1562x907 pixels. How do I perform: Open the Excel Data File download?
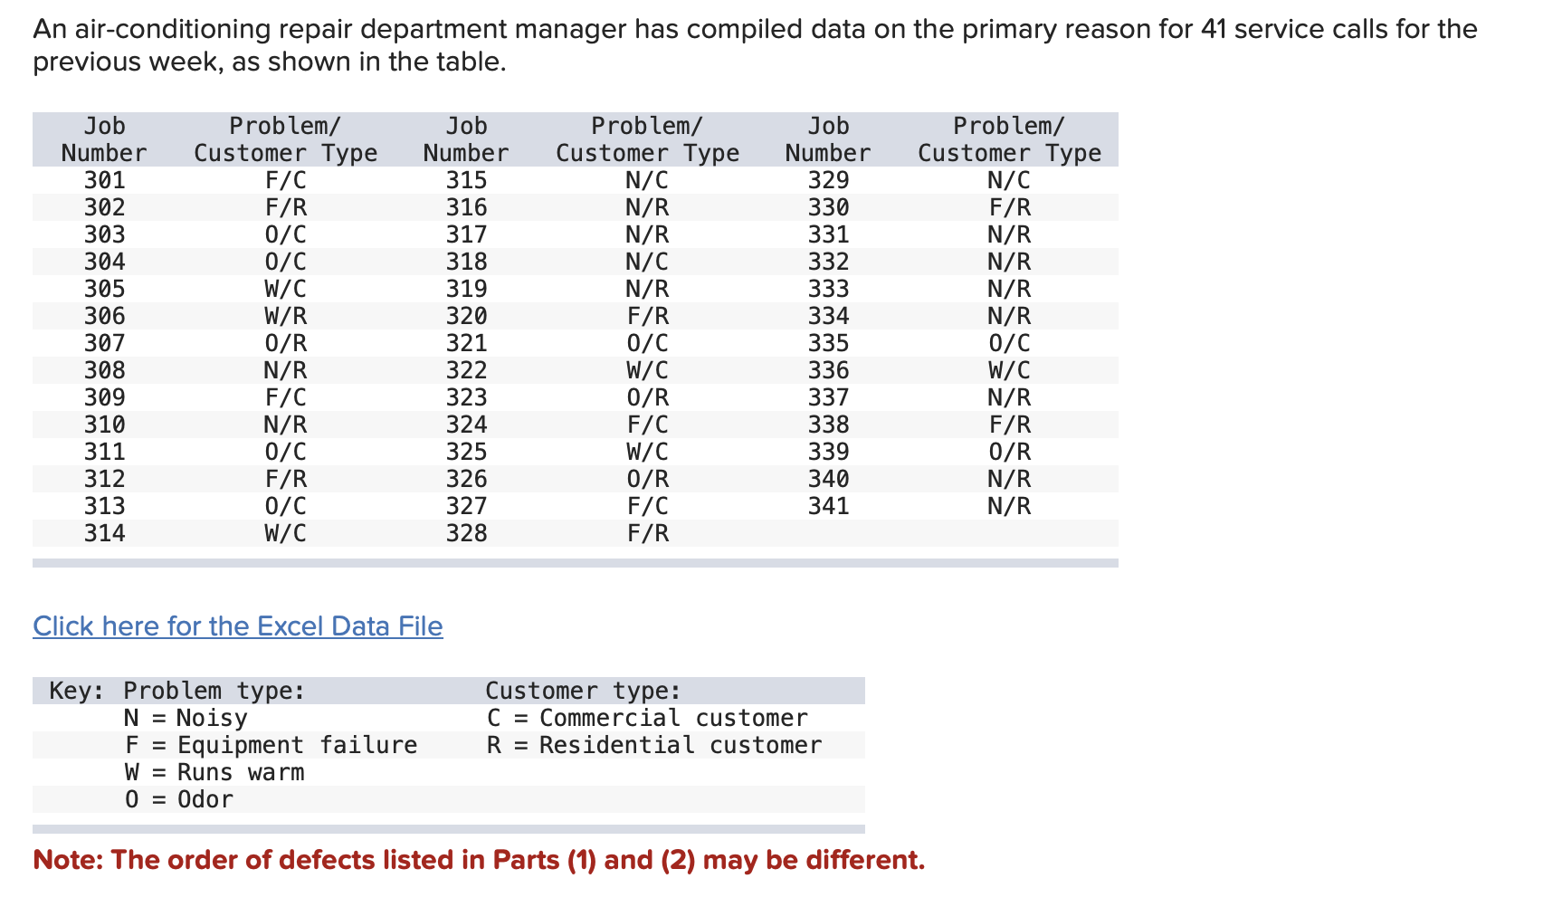(238, 625)
